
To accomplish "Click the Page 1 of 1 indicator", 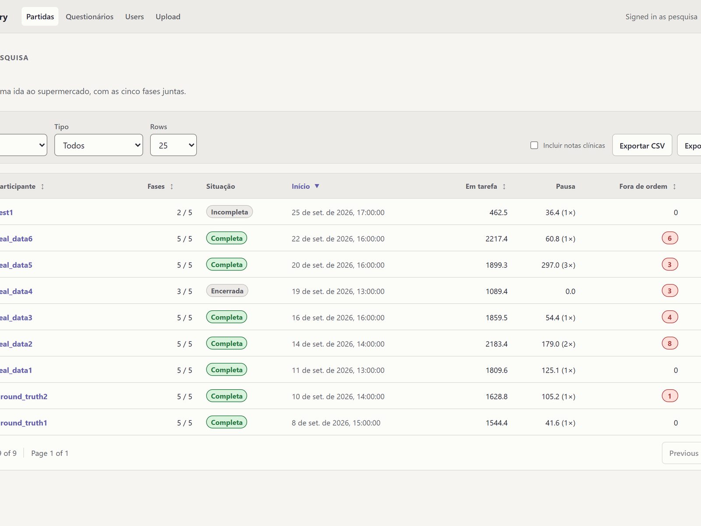I will pos(50,453).
